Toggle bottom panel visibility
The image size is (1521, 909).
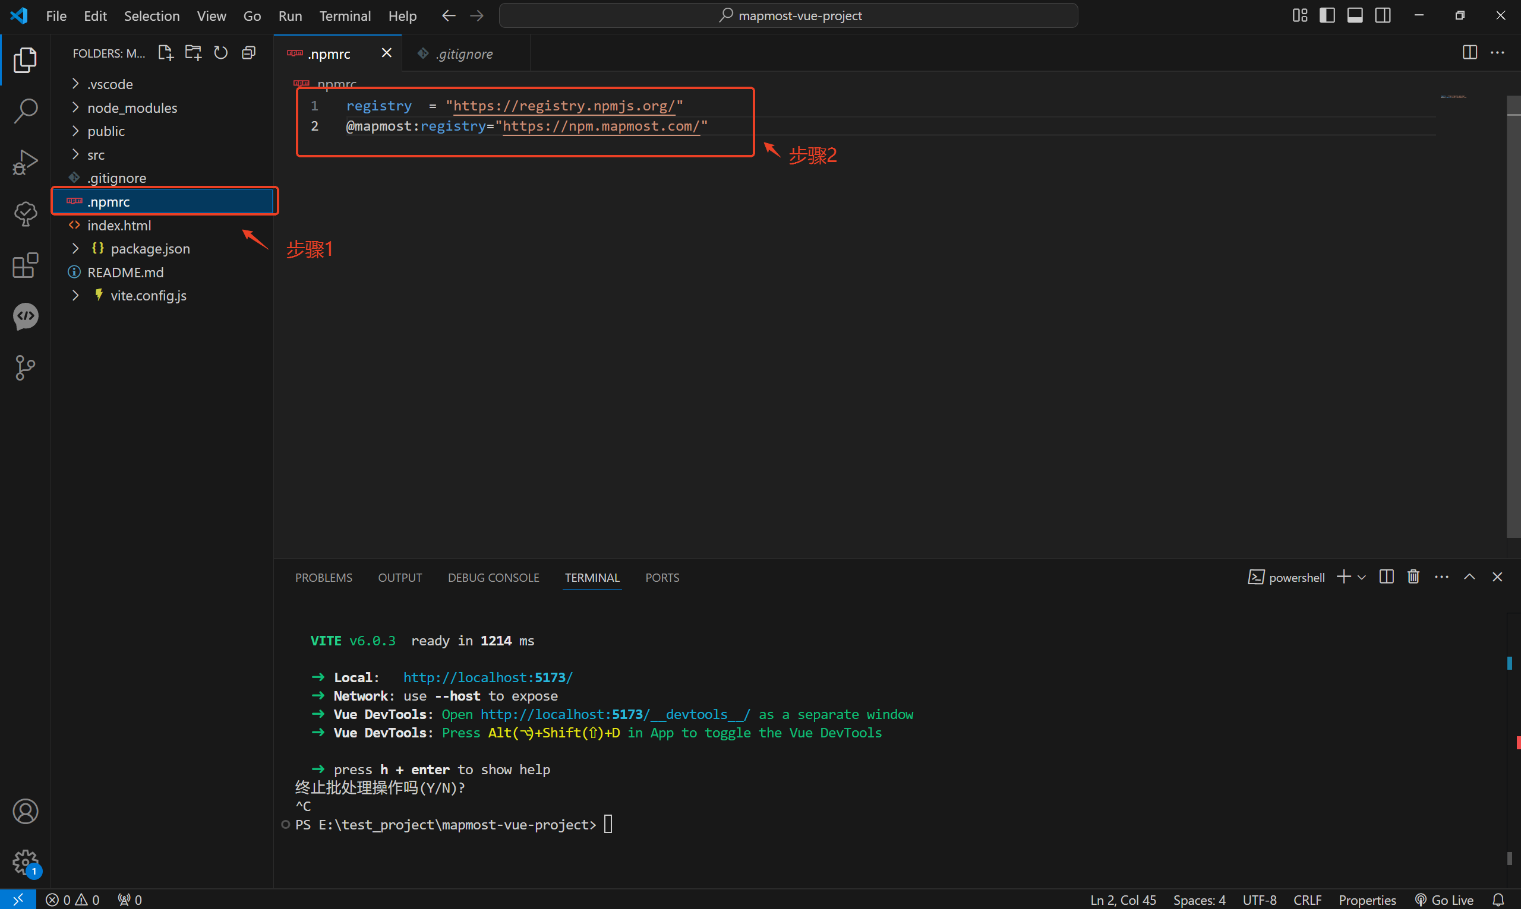1355,15
